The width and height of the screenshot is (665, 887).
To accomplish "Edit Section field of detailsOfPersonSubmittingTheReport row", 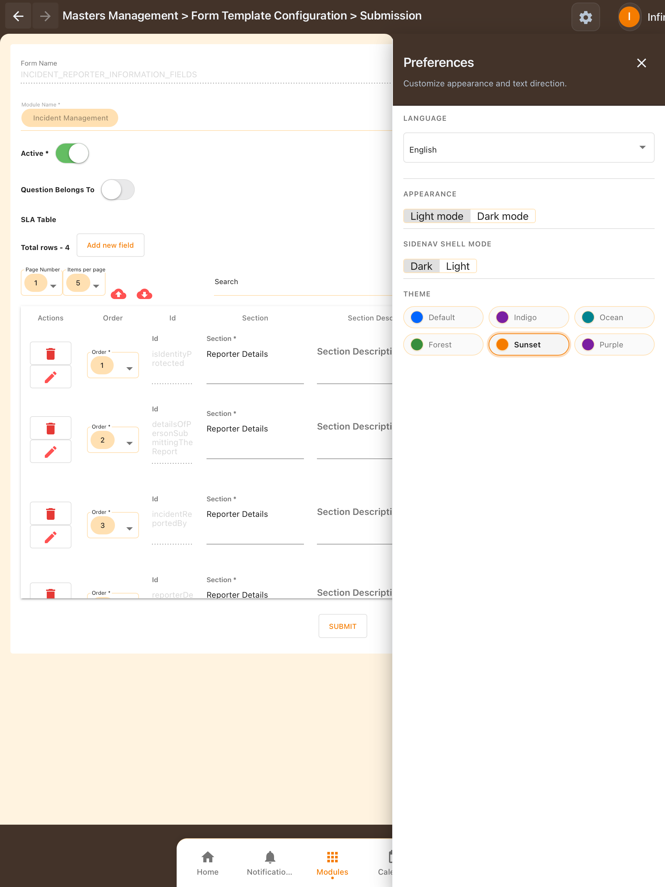I will point(255,434).
